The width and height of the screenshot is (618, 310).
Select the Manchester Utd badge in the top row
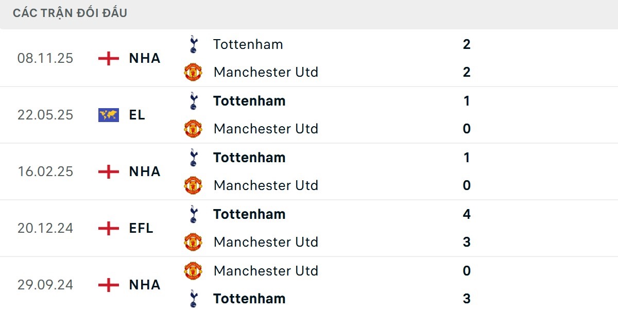point(193,72)
